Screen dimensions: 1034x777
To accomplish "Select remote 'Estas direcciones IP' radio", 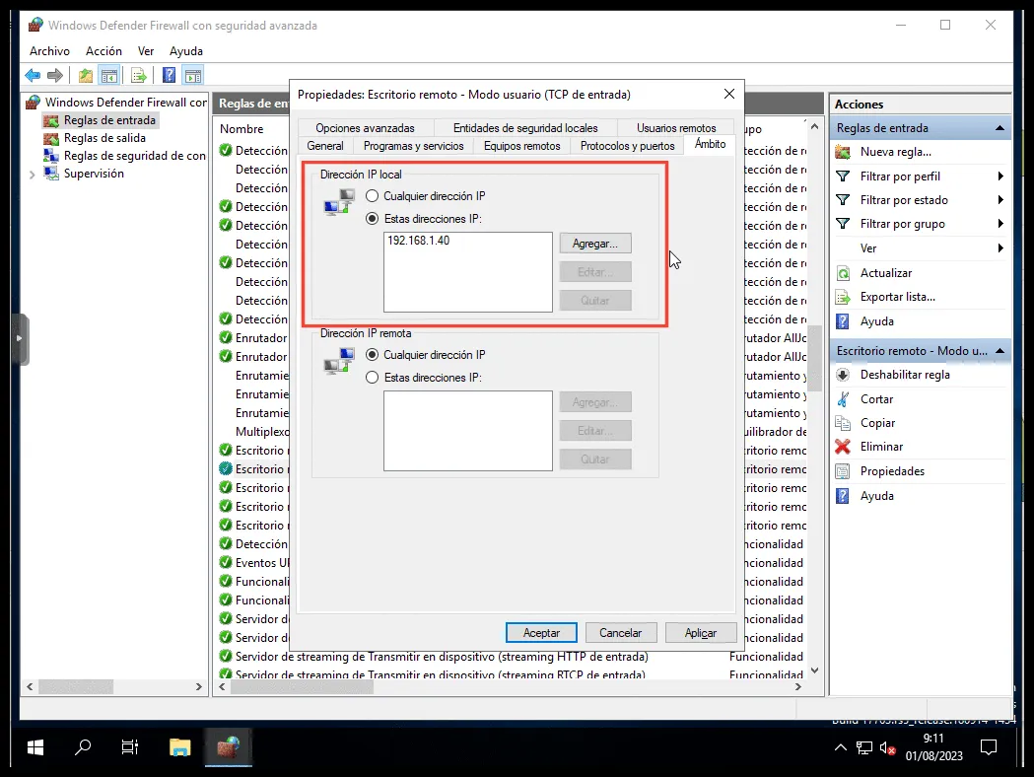I will [x=373, y=378].
